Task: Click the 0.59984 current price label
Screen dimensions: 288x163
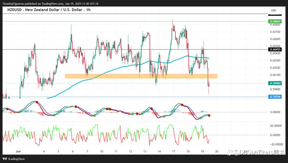Action: pos(275,83)
